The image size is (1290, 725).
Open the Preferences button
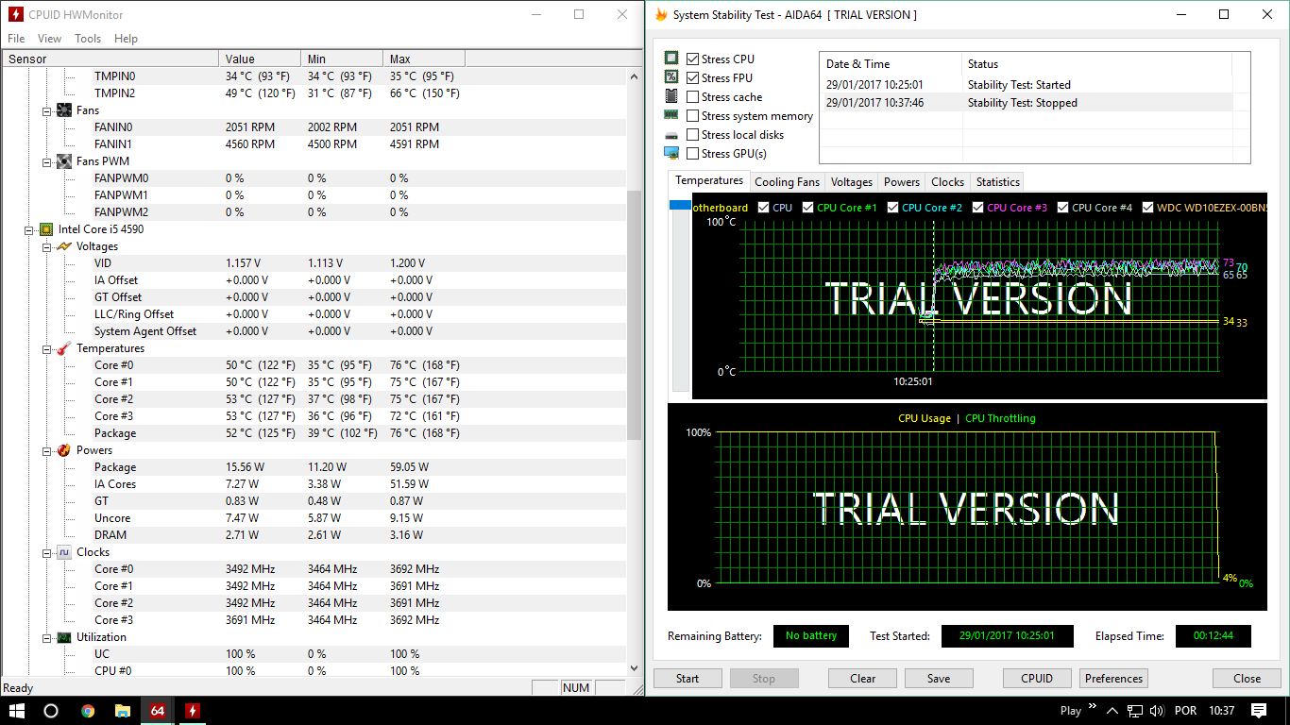click(1113, 678)
